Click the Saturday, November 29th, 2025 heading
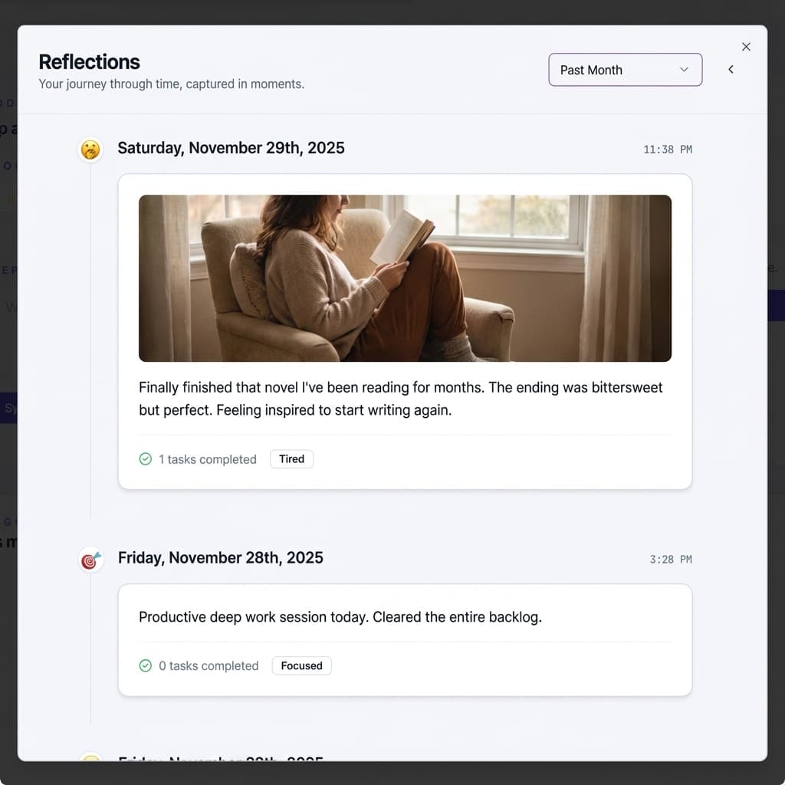The height and width of the screenshot is (785, 785). point(231,149)
